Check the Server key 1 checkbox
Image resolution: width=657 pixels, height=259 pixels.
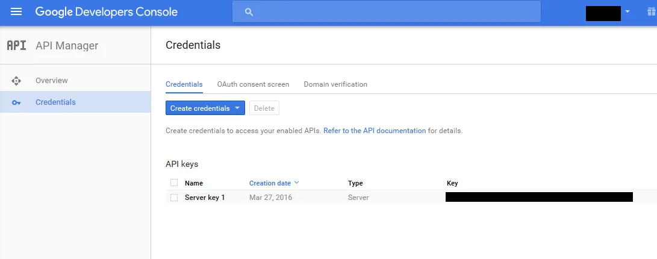pyautogui.click(x=174, y=198)
